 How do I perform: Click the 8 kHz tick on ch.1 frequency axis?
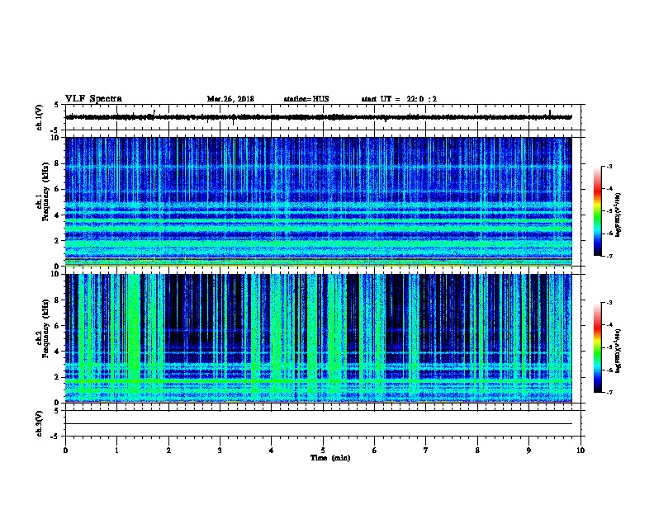click(58, 163)
